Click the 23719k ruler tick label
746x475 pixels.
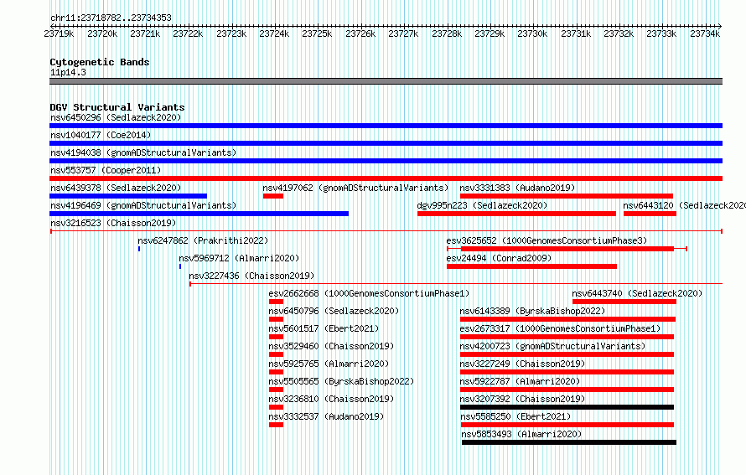(x=59, y=34)
